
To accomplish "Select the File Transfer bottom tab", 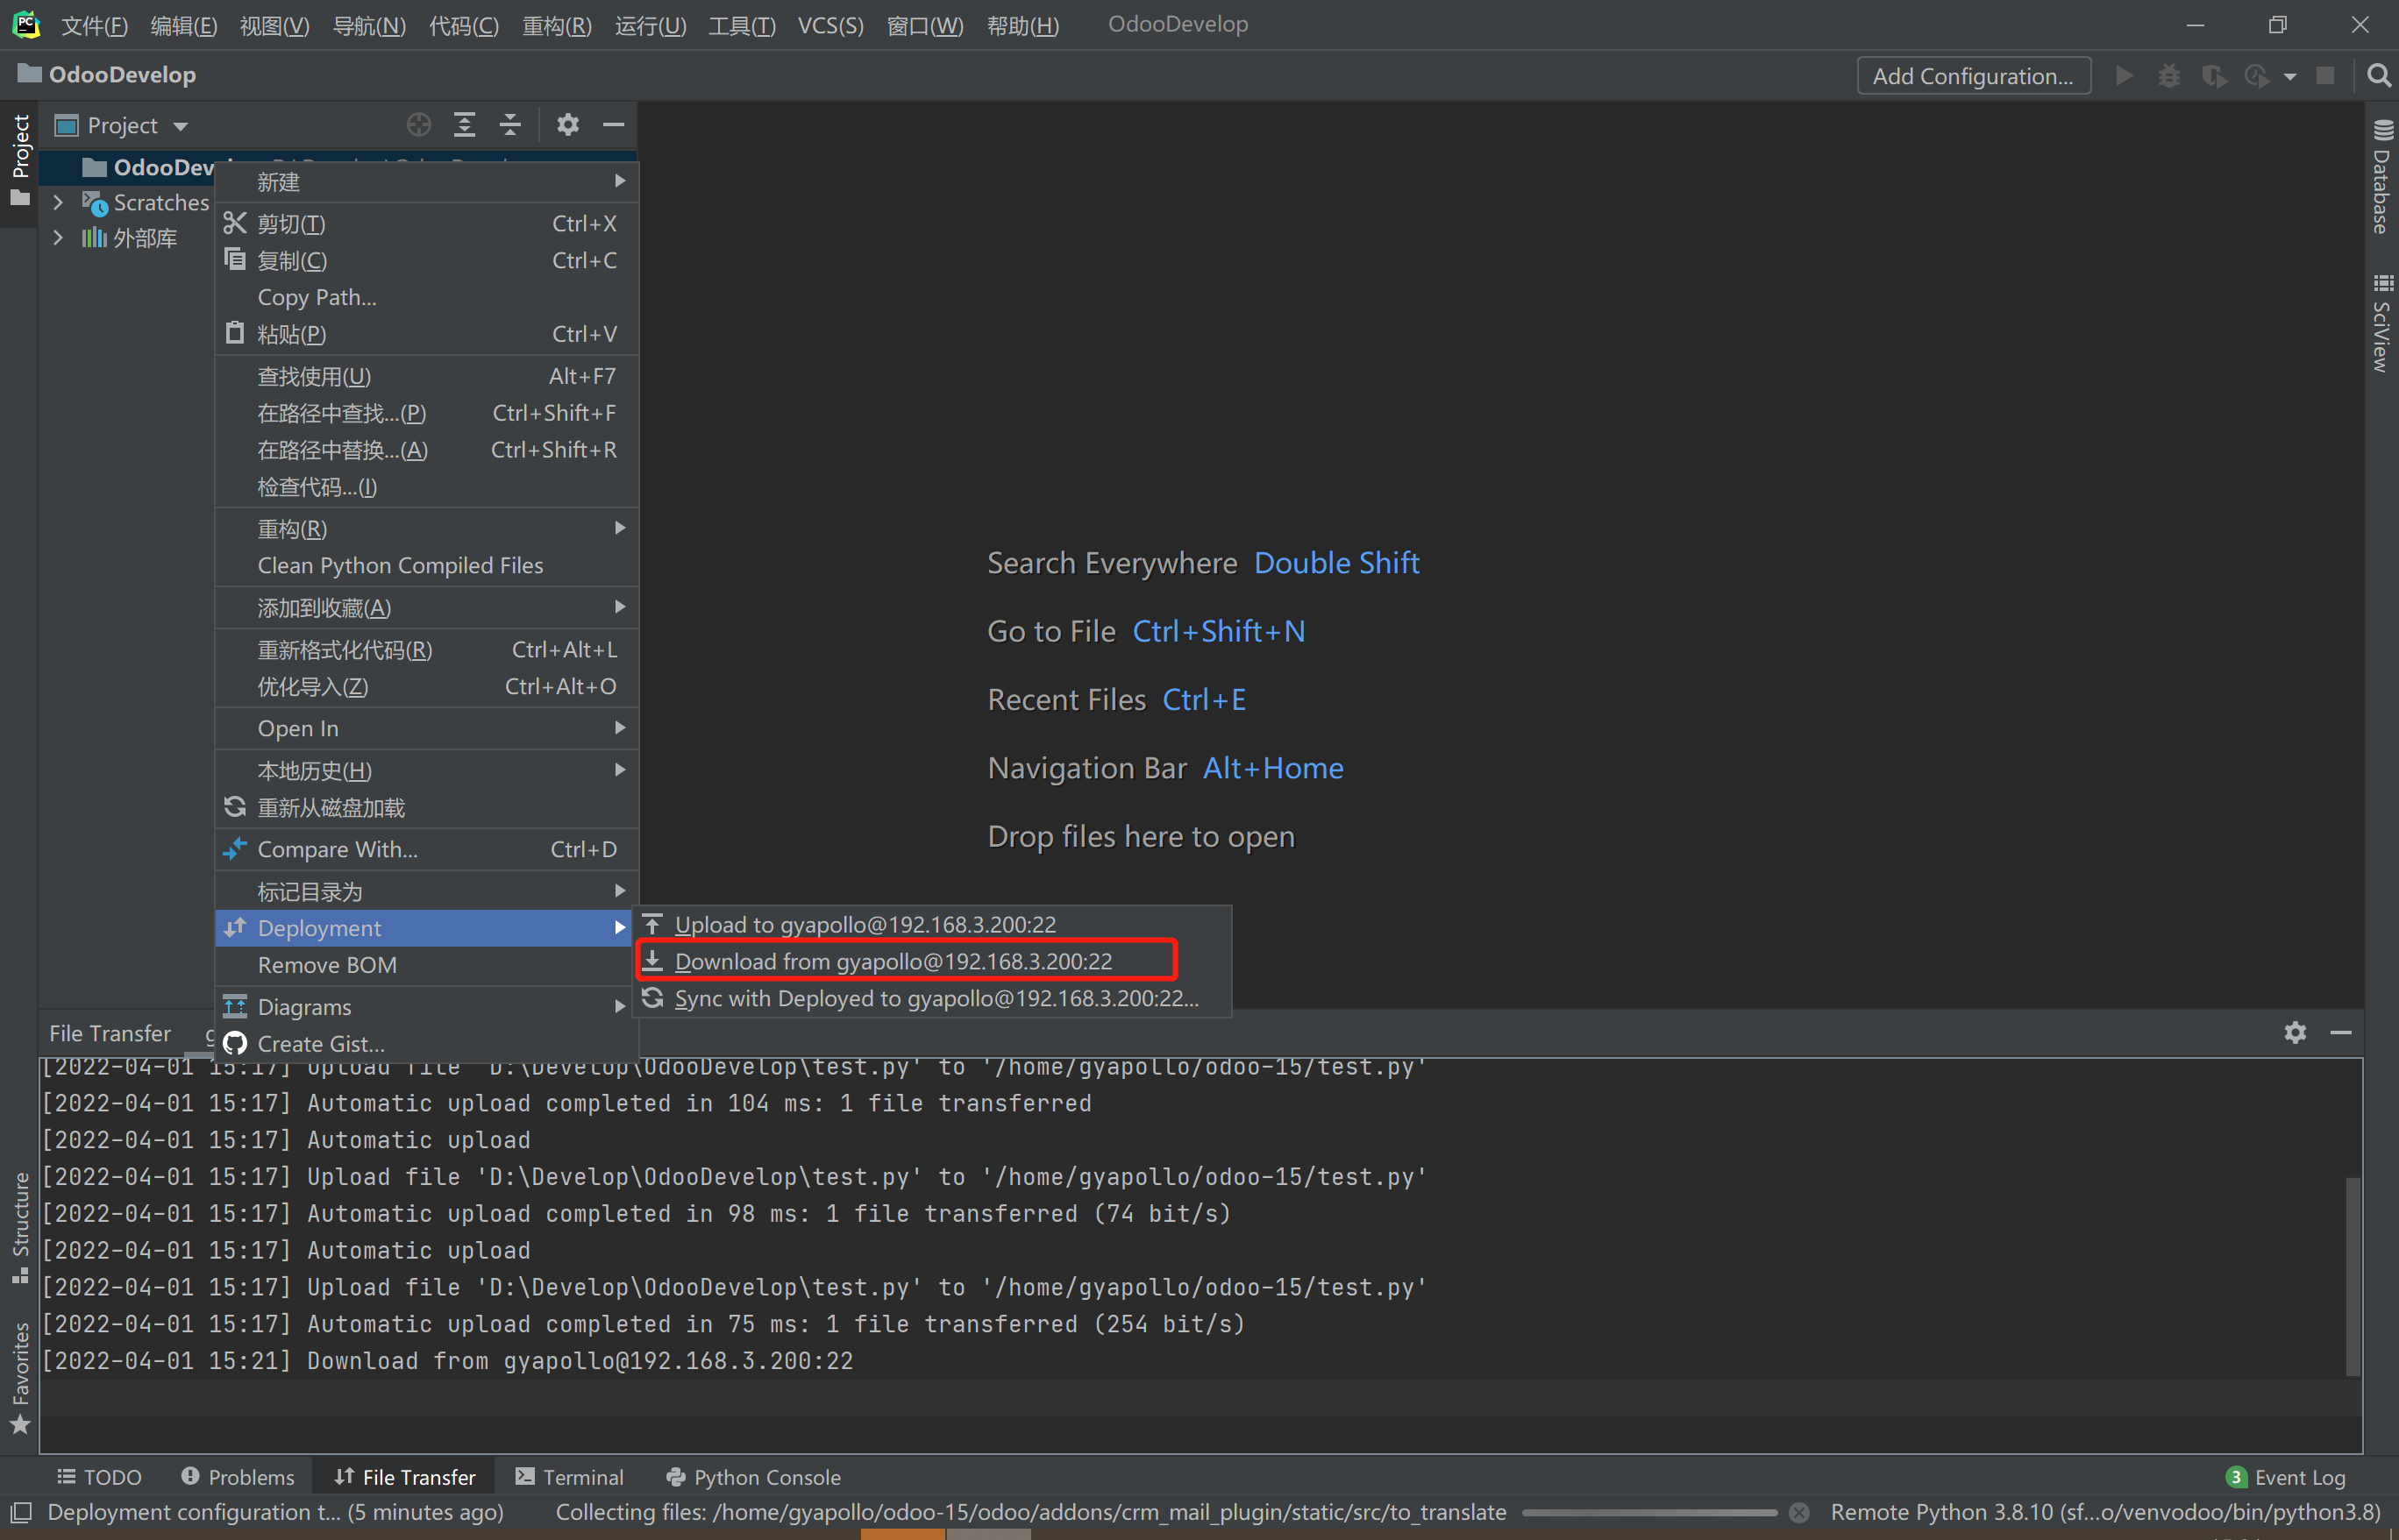I will coord(405,1477).
